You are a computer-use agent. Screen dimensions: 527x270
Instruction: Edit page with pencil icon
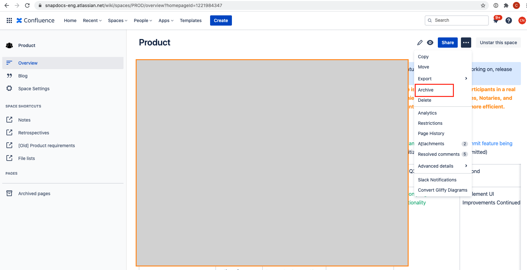(420, 43)
